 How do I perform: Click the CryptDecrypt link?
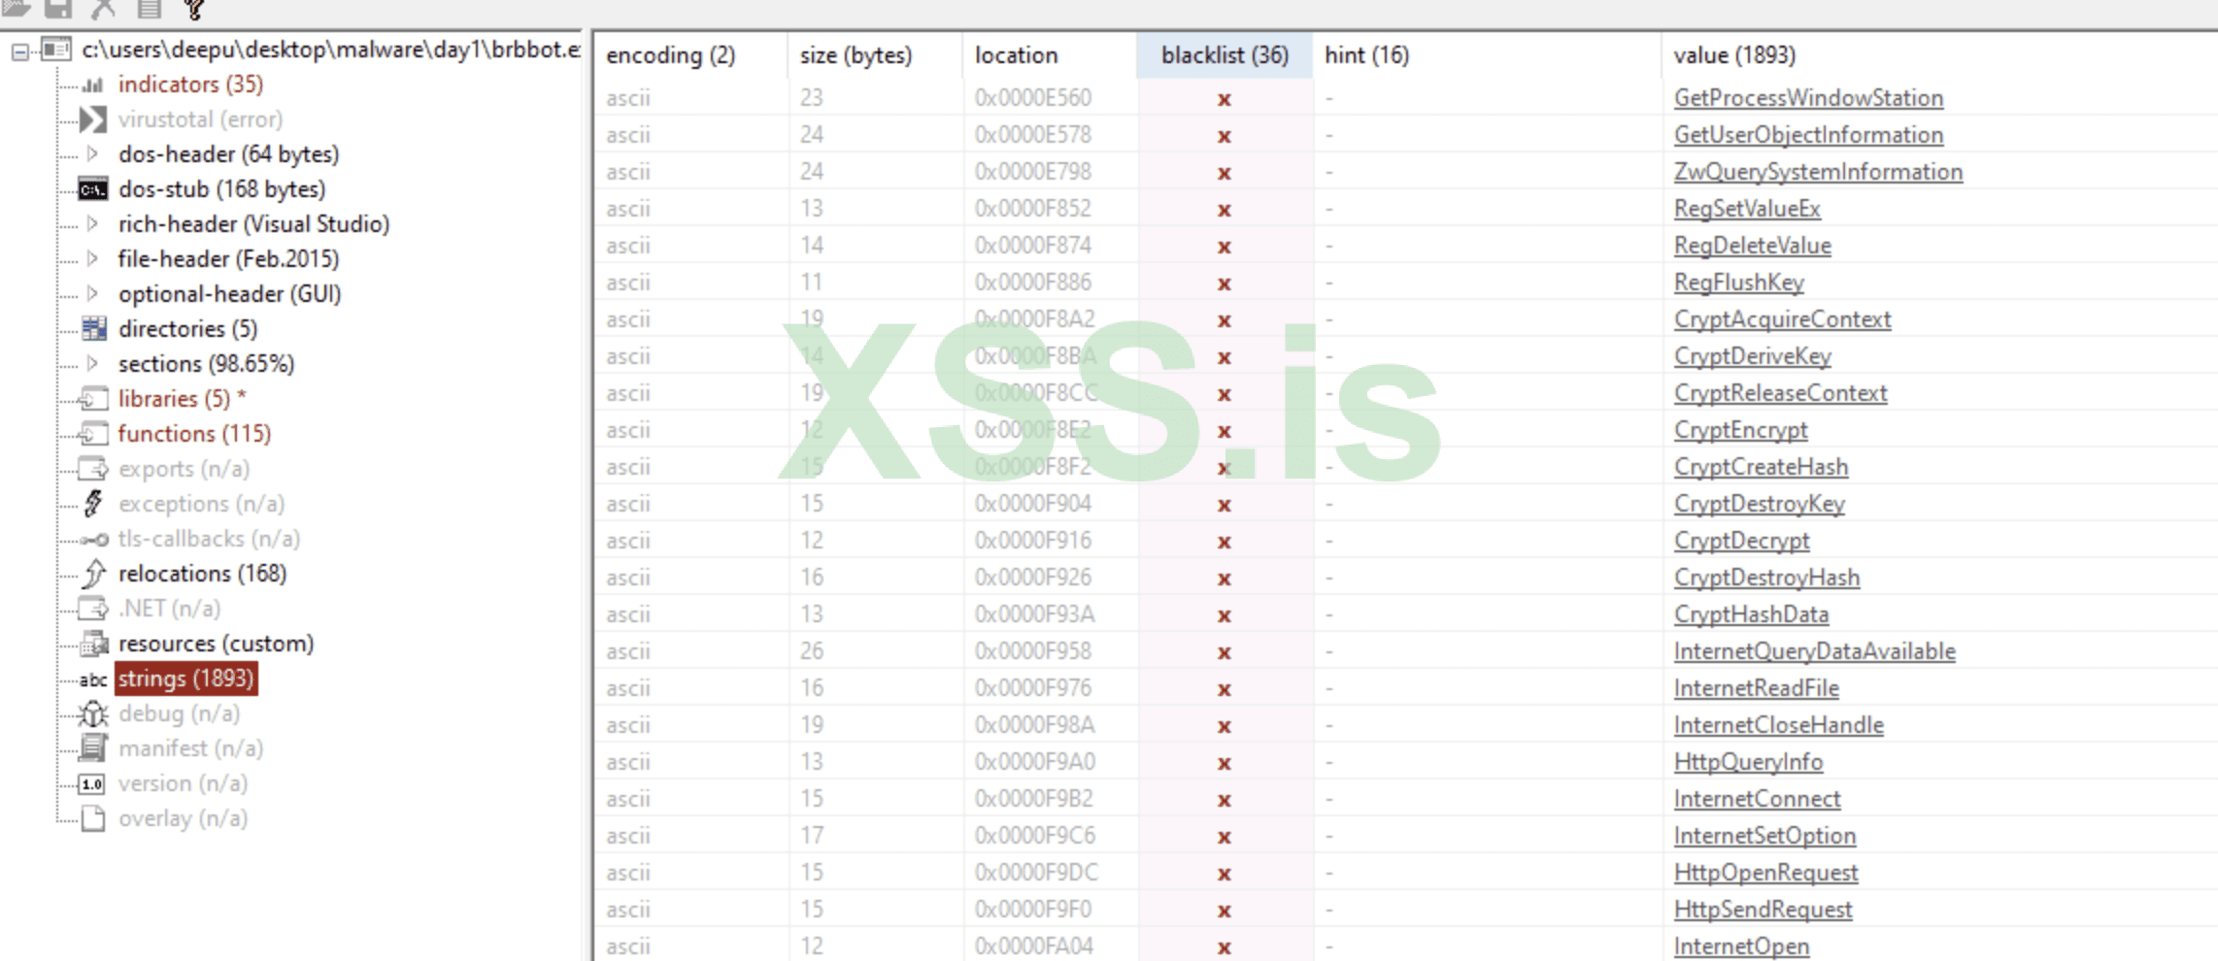[1741, 541]
